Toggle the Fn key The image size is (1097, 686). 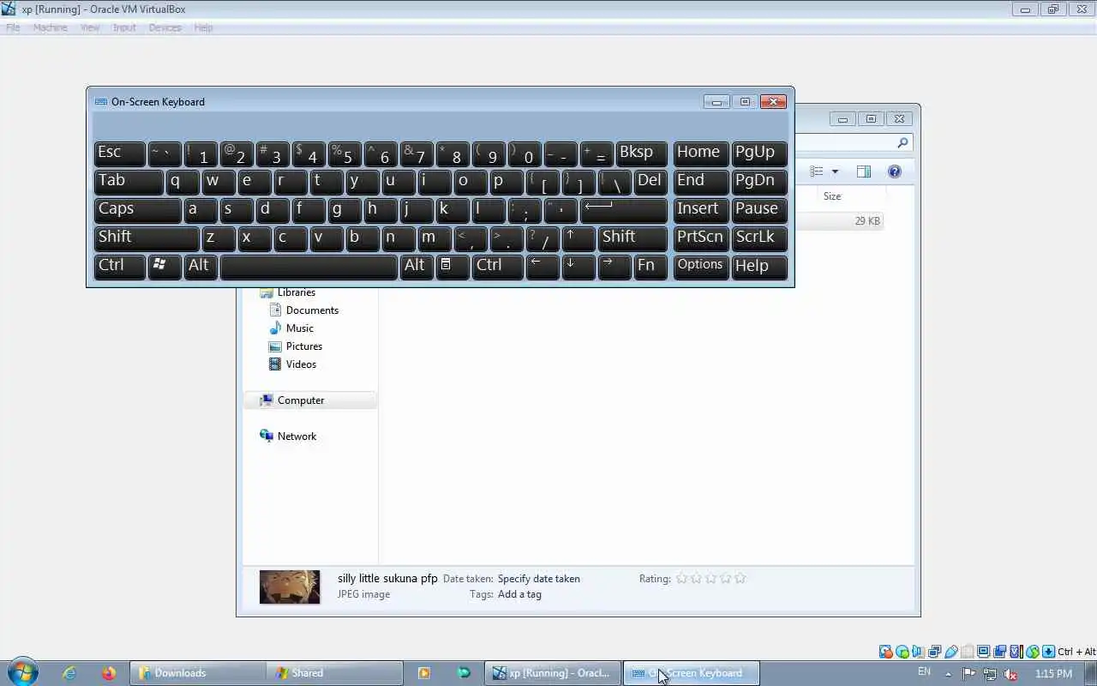650,267
